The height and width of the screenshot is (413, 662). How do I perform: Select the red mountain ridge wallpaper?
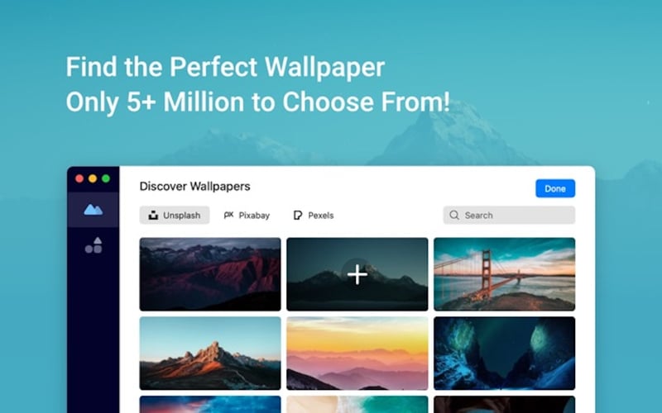click(x=210, y=274)
